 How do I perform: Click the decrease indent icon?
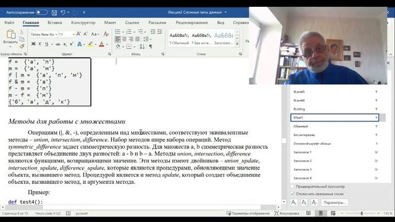(x=152, y=31)
